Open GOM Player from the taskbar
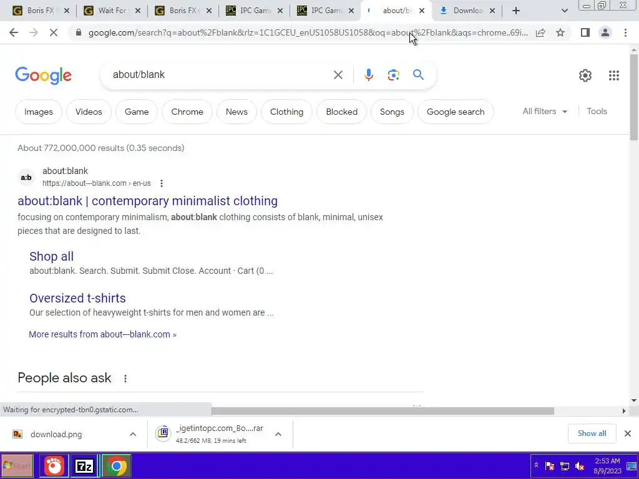 [54, 466]
